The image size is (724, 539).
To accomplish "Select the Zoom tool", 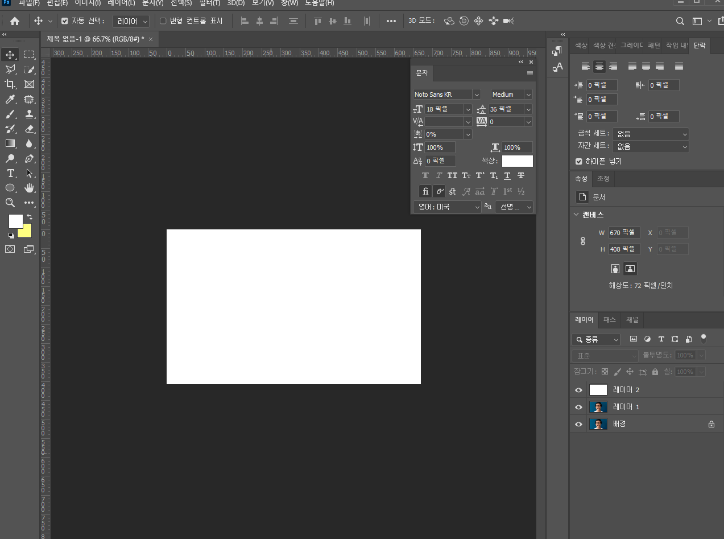I will tap(10, 203).
